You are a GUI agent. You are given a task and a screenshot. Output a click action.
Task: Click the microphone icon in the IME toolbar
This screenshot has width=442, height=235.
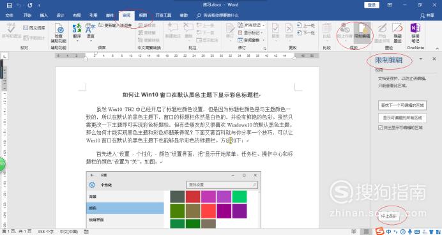coord(410,232)
